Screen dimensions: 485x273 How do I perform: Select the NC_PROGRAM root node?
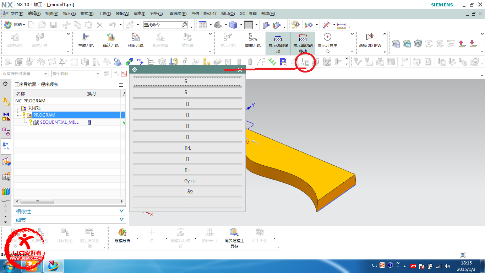click(x=30, y=101)
